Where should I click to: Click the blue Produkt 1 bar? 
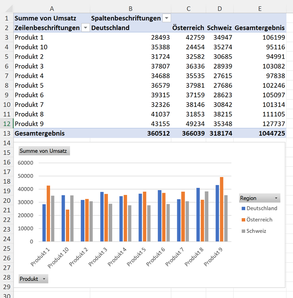[x=44, y=223]
